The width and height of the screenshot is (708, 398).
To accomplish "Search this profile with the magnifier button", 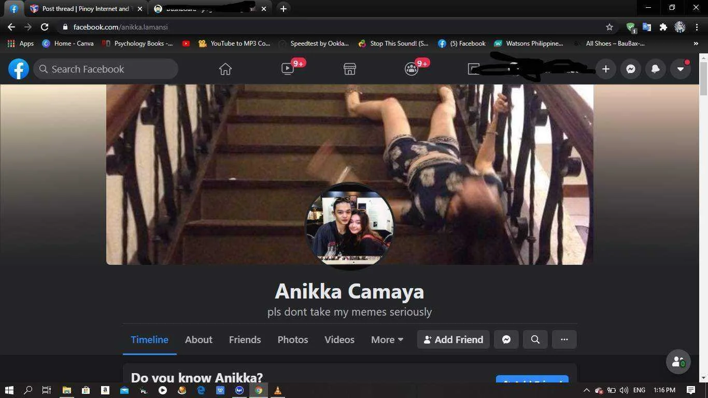I will point(535,339).
